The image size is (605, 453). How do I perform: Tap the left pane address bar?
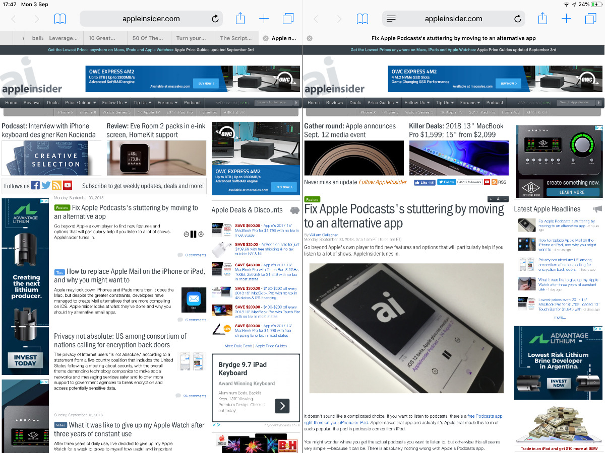pos(151,19)
